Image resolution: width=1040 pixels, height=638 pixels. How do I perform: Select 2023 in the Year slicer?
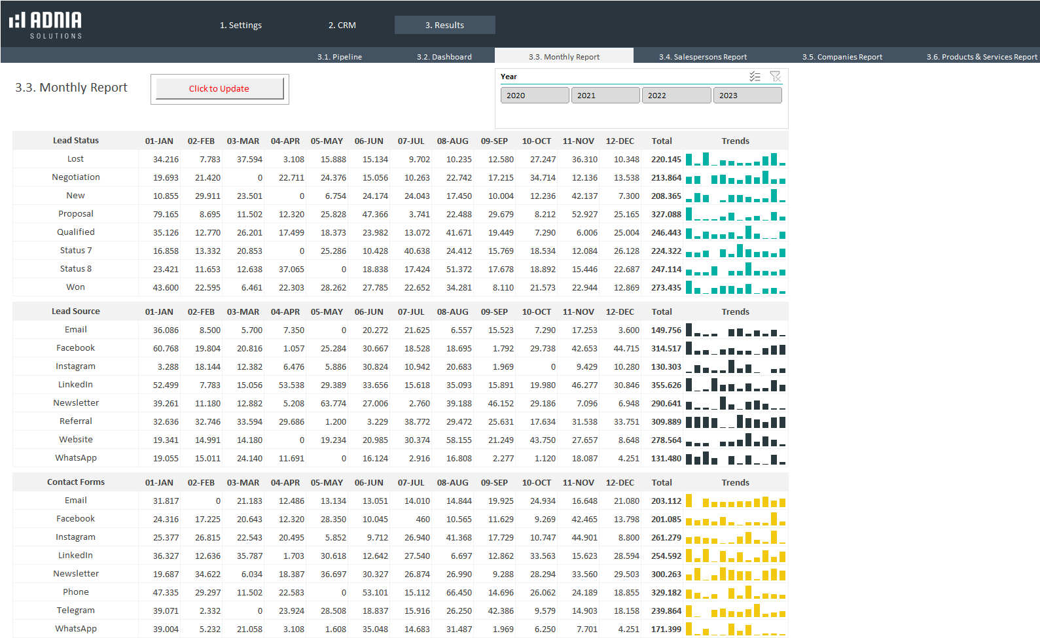(747, 96)
